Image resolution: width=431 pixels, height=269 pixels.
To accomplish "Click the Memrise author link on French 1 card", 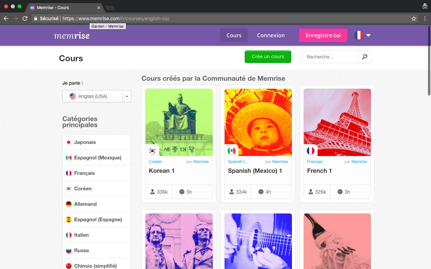I will 359,162.
